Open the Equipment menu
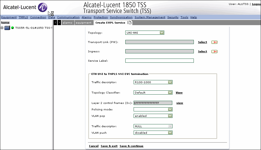The height and width of the screenshot is (150, 261). 9,17
